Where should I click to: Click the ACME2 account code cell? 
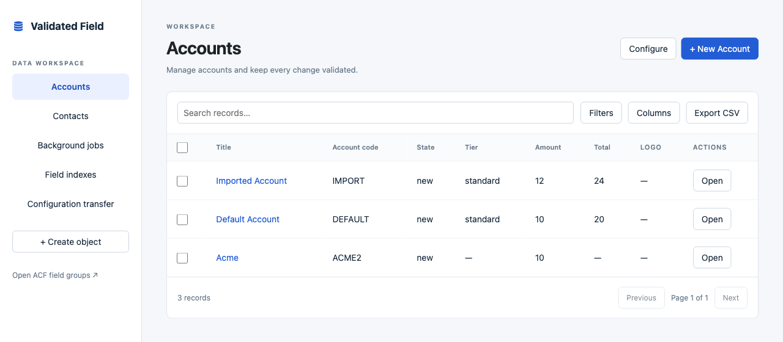[x=347, y=258]
